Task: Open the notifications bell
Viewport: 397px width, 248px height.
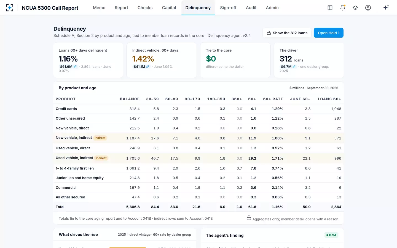Action: point(343,8)
